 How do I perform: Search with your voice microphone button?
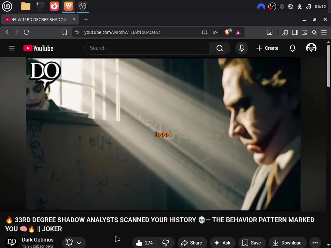(242, 48)
